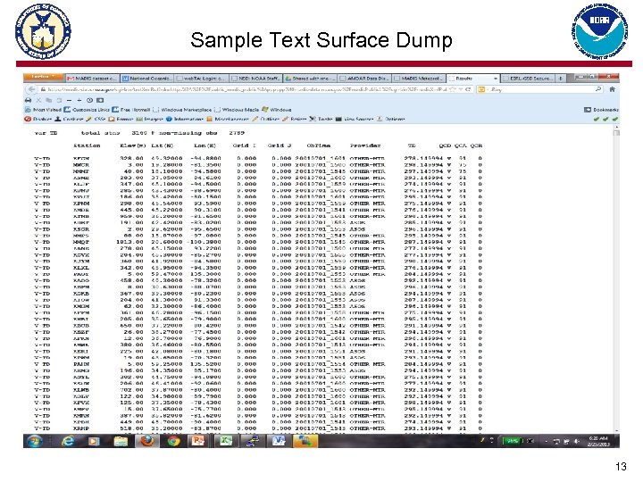Click the Cut scissors icon
This screenshot has height=482, width=643.
coord(39,100)
